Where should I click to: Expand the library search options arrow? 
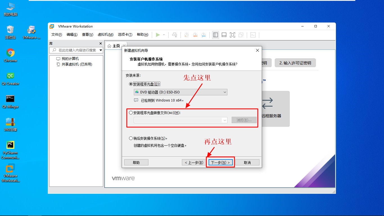click(101, 50)
